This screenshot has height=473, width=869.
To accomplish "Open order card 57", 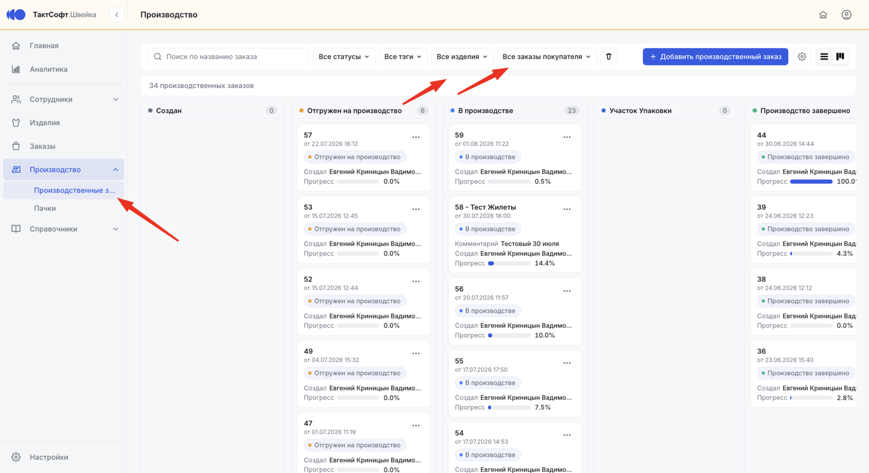I will [364, 158].
